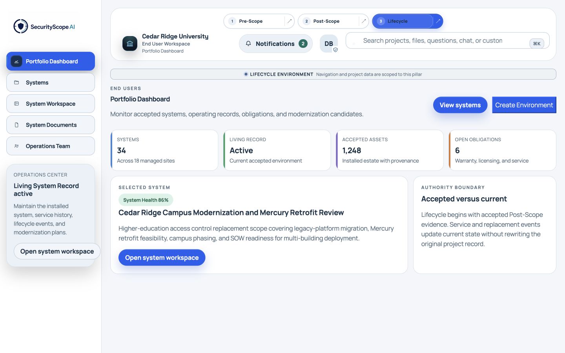The width and height of the screenshot is (565, 353).
Task: Click the Accepted versus current heading
Action: (464, 199)
